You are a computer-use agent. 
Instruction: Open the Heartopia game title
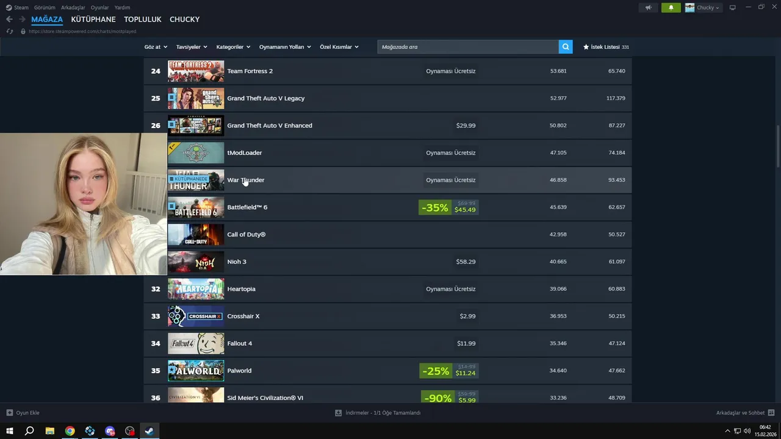click(x=241, y=289)
